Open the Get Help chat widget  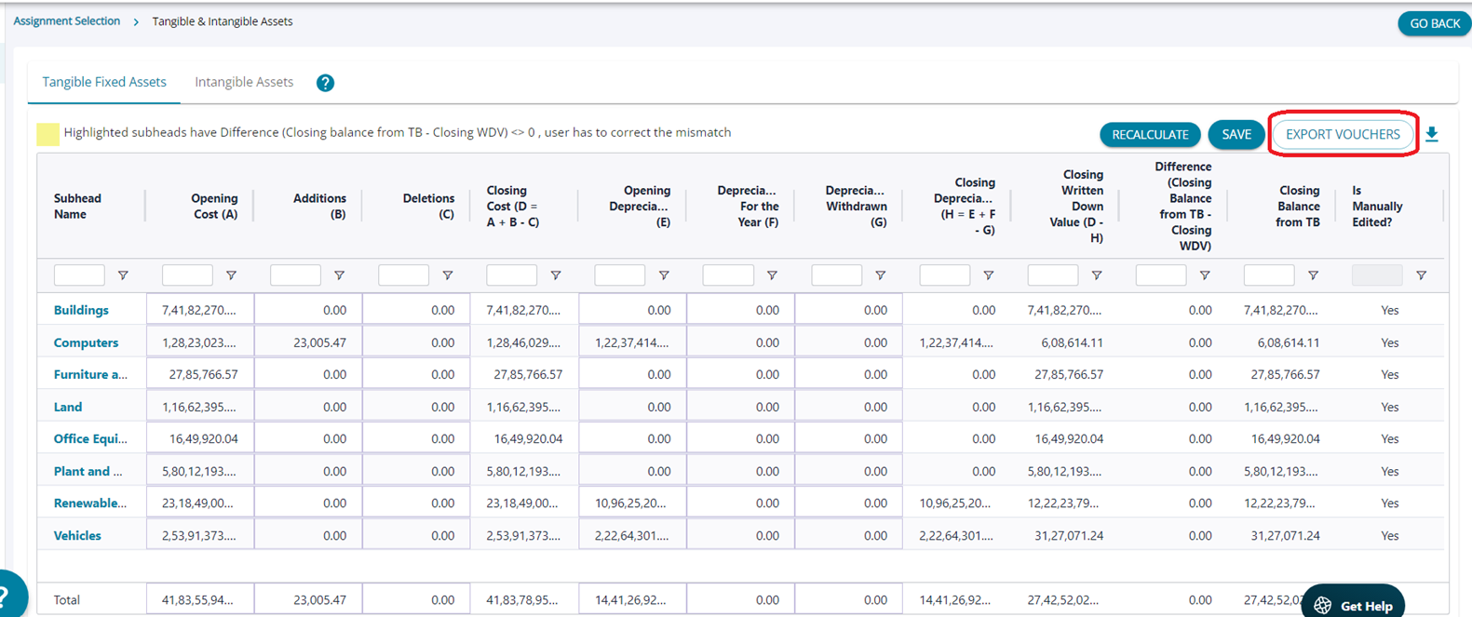tap(1354, 605)
